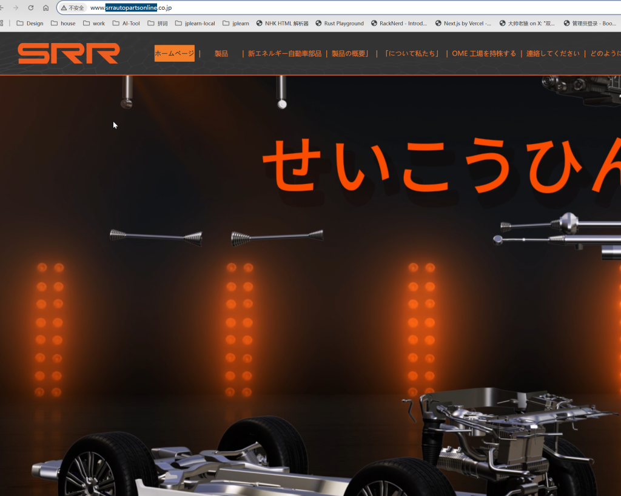Select the ホームページ navigation item
The image size is (621, 496).
coord(174,53)
